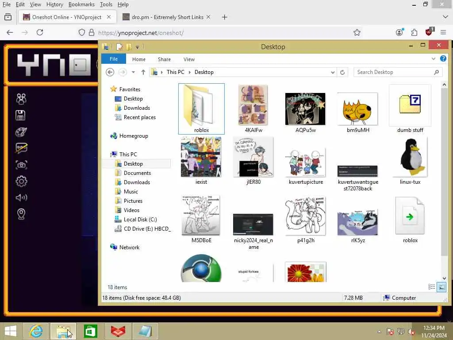Switch to large thumbnails view layout
453x340 pixels.
point(441,287)
